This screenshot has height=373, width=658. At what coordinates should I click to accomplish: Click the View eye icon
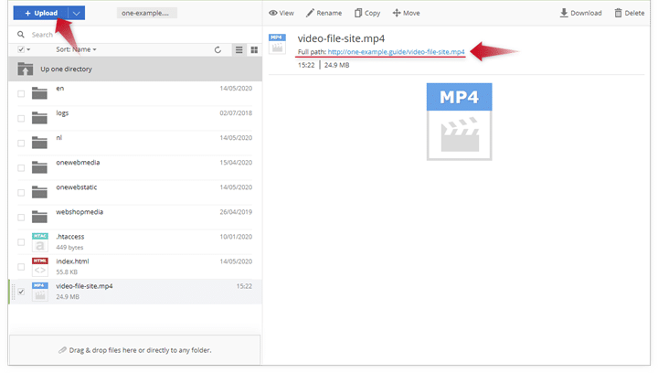[x=273, y=14]
